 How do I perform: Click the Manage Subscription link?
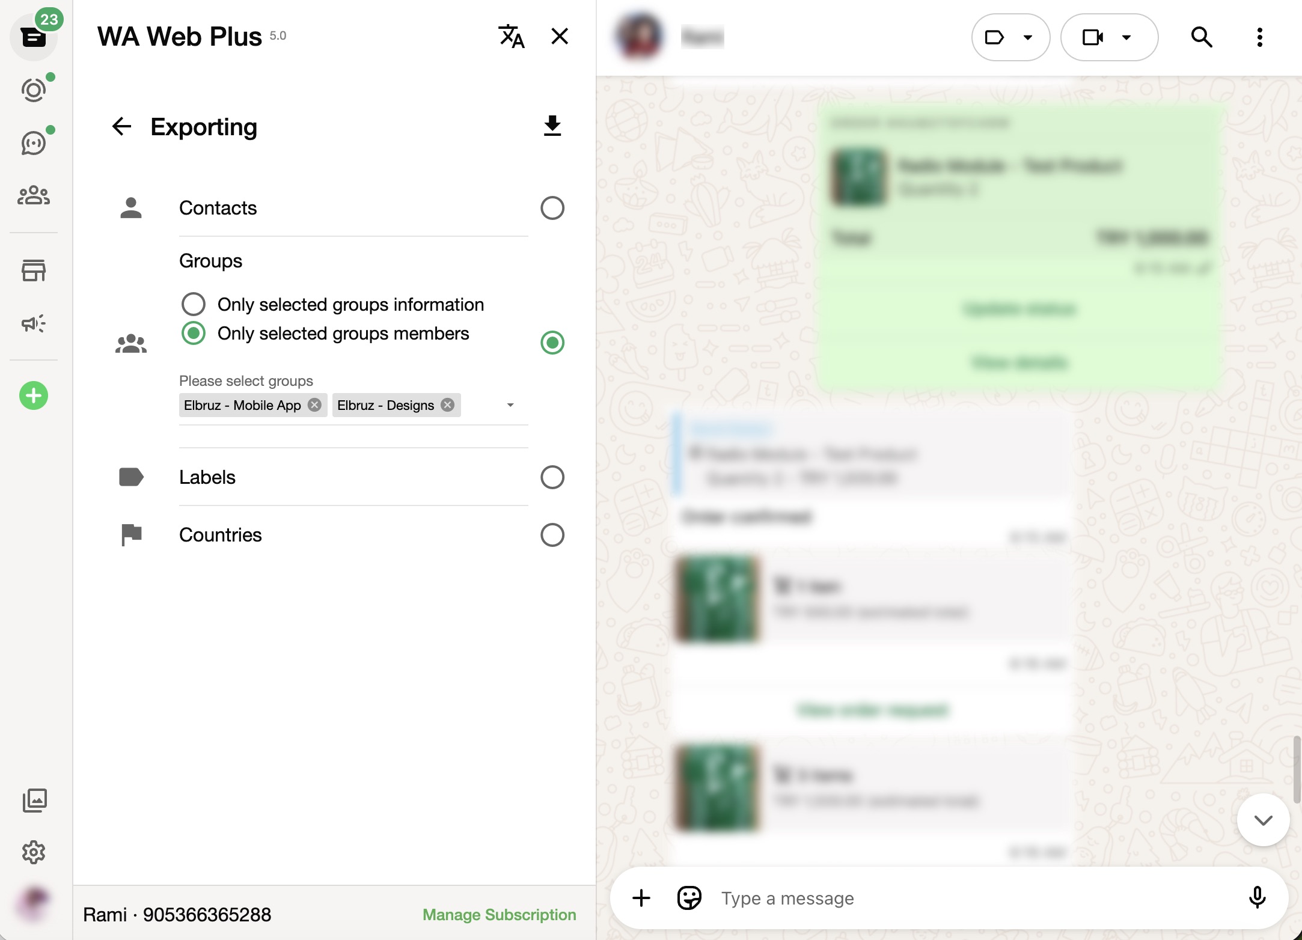(x=499, y=914)
